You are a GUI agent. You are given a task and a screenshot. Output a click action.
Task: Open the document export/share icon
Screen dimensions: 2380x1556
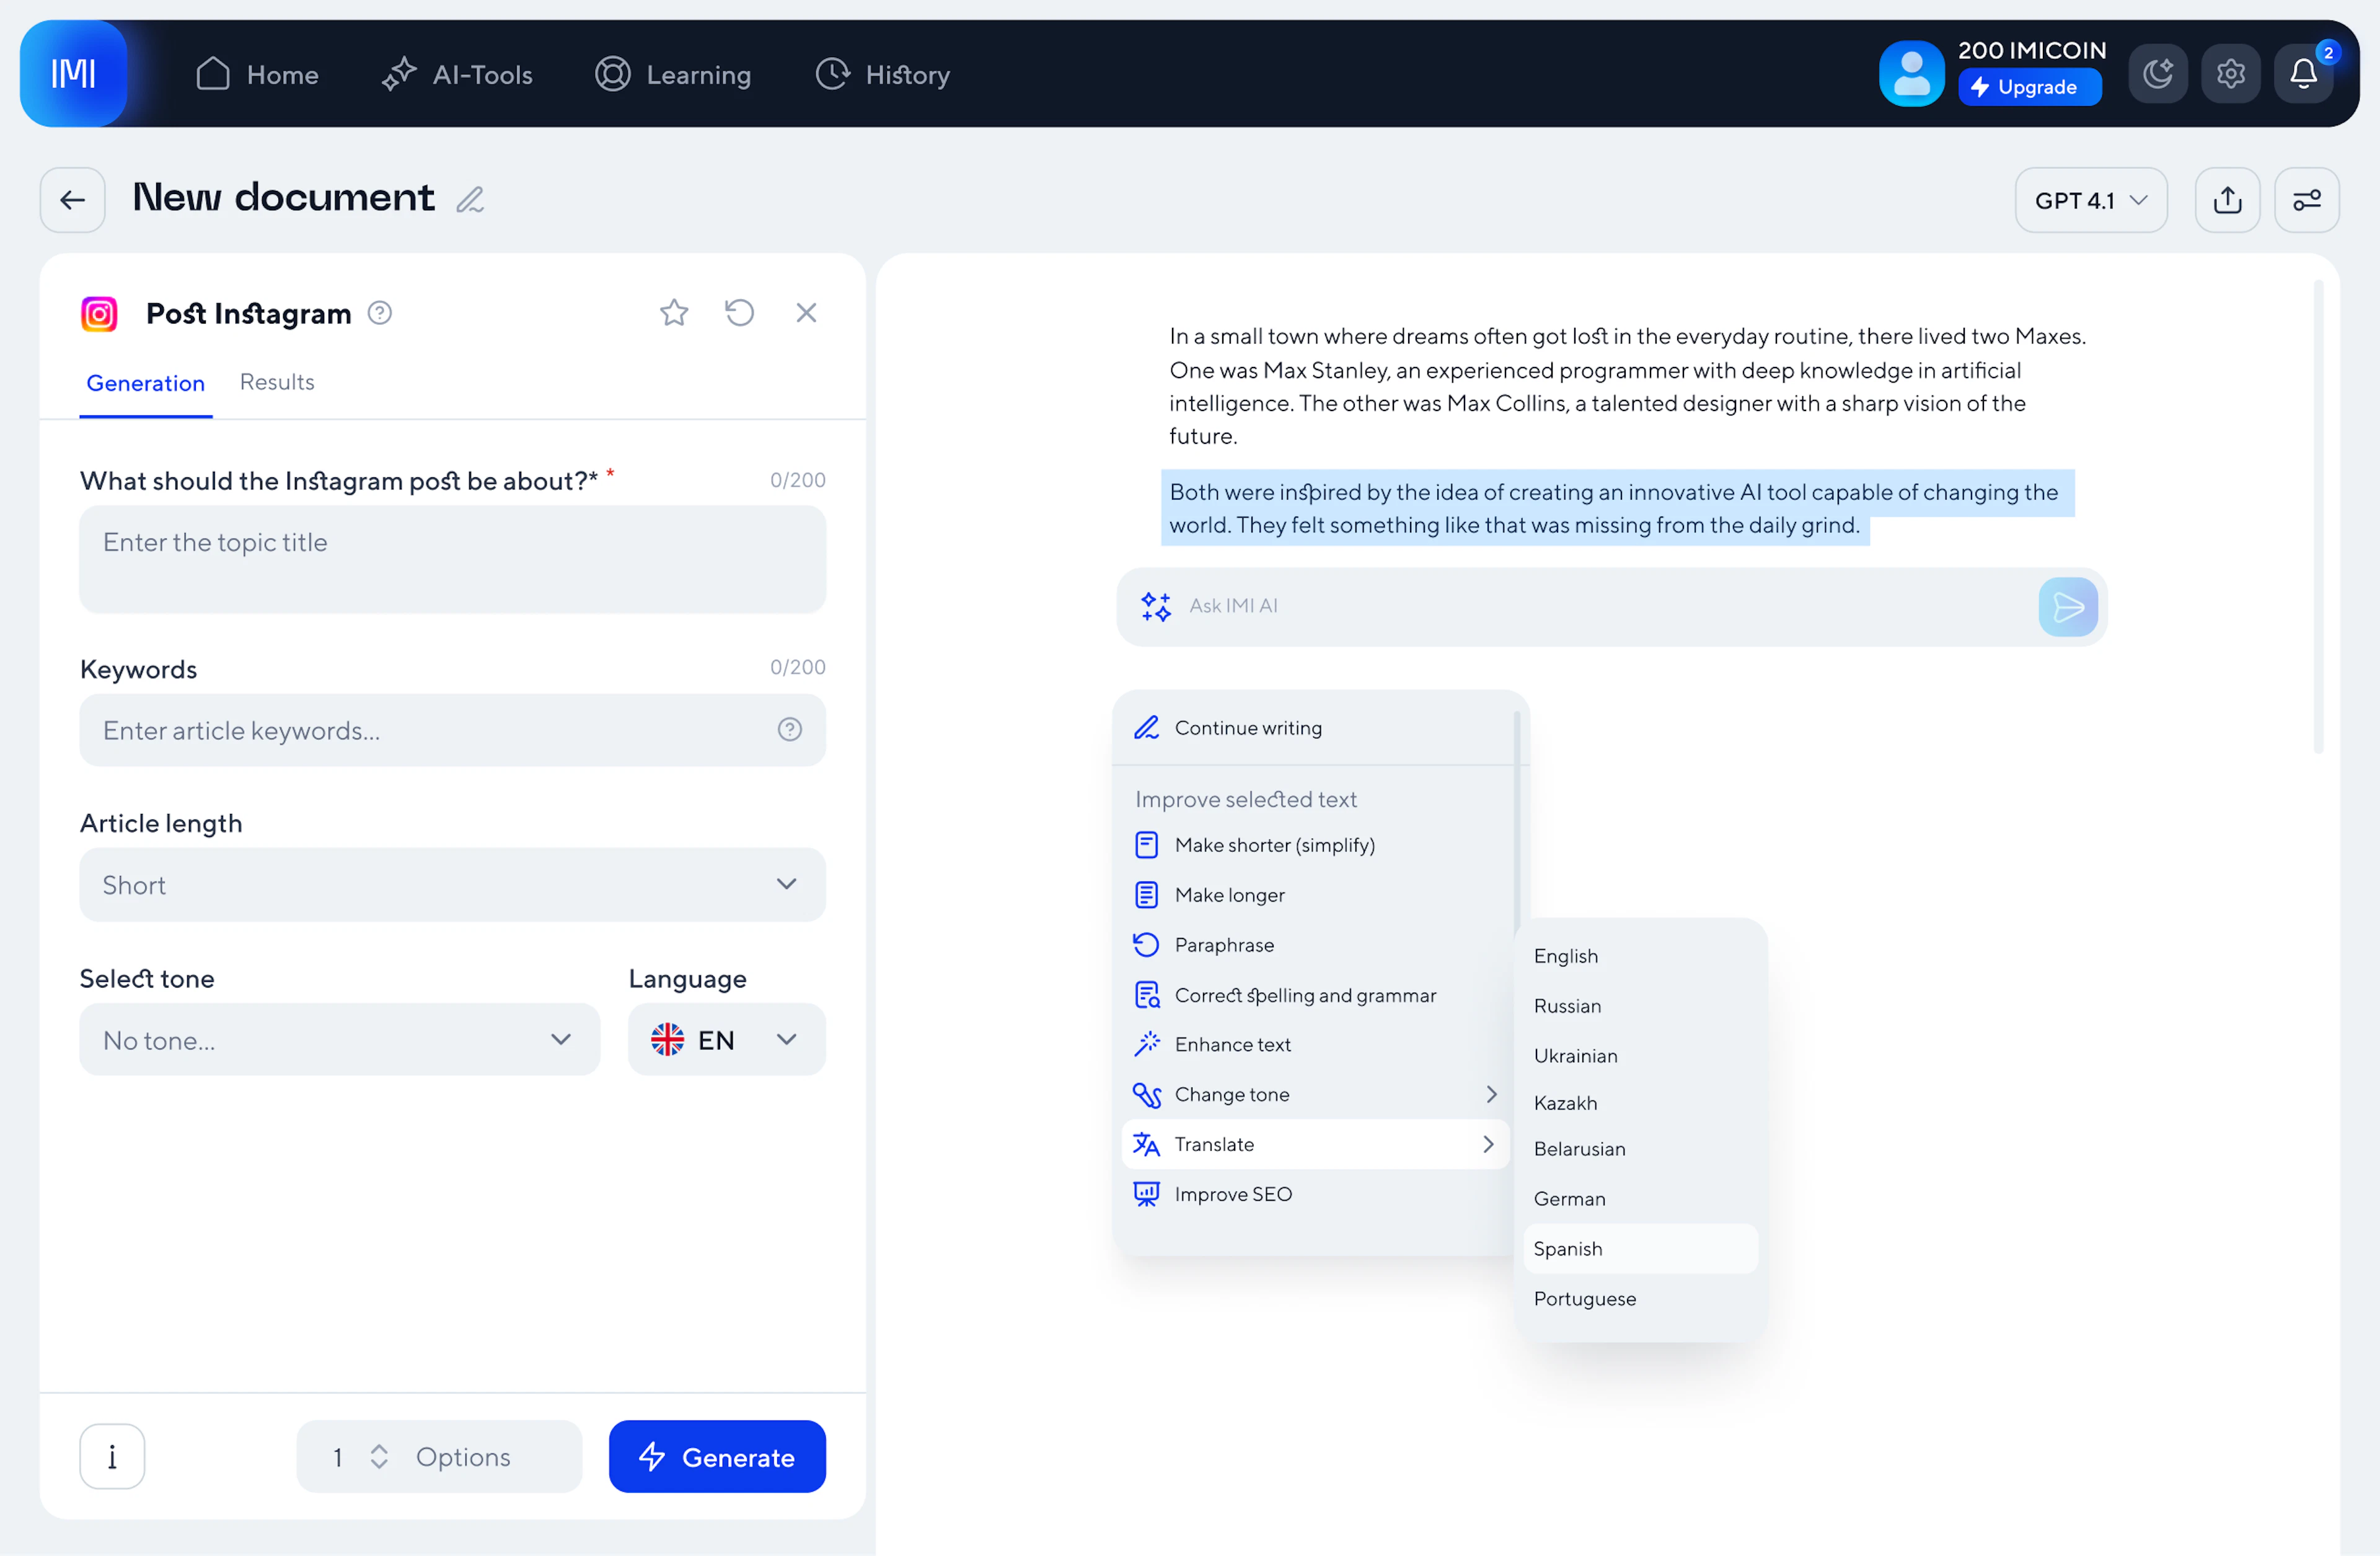click(2227, 199)
